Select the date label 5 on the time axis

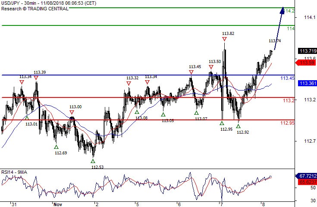pyautogui.click(x=138, y=204)
